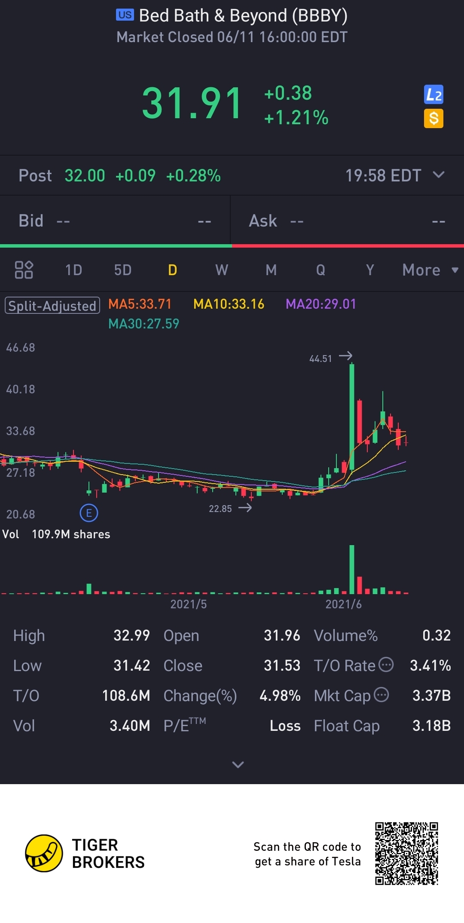Select the quarterly Q chart tab
Screen dimensions: 464x923
point(321,270)
